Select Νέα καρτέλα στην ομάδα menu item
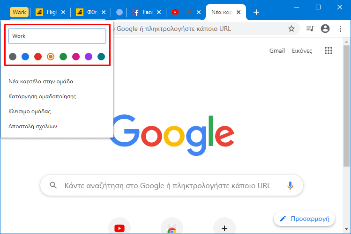The image size is (351, 234). 57,81
